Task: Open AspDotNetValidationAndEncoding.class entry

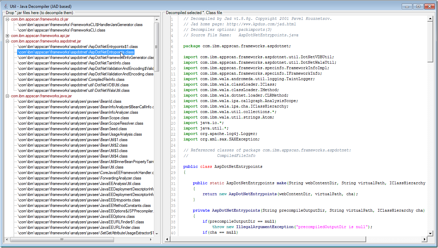Action: pos(86,74)
